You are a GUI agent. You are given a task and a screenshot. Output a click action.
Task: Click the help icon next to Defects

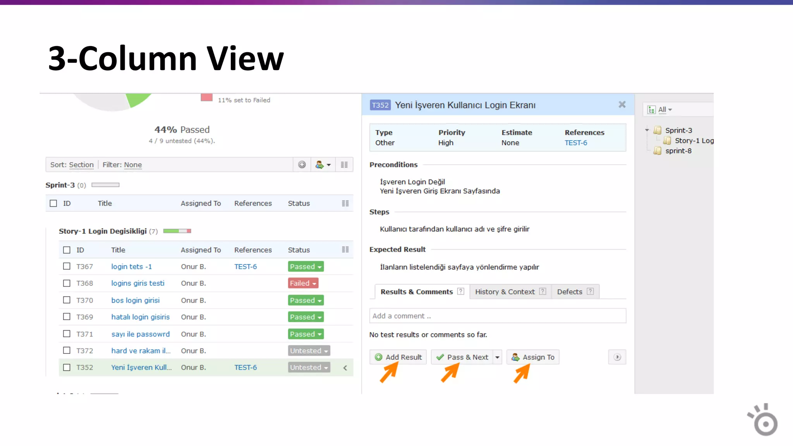click(590, 292)
